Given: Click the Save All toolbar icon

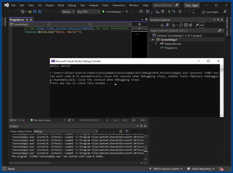Looking at the screenshot, I should 39,12.
